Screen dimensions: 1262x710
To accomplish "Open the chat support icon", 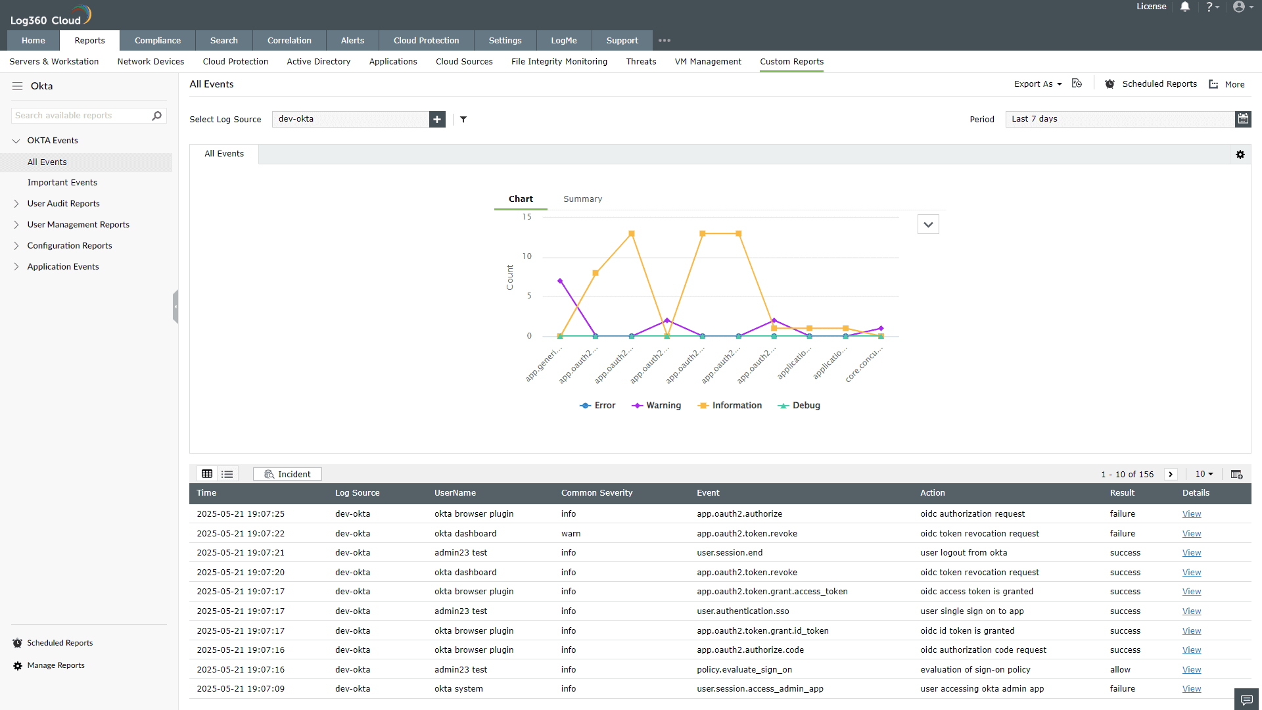I will [x=1246, y=699].
